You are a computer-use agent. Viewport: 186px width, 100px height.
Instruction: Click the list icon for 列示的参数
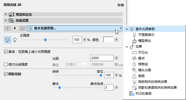(x=132, y=94)
